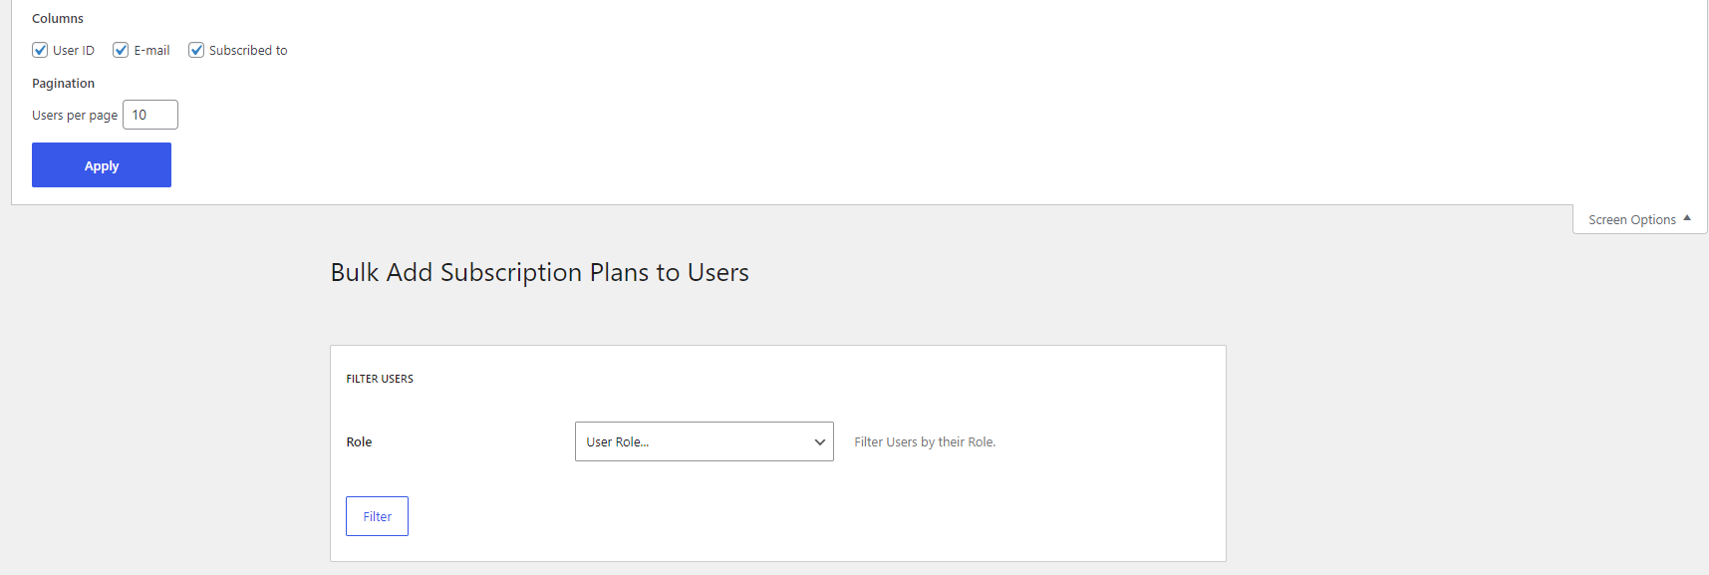The width and height of the screenshot is (1709, 575).
Task: Click the Bulk Add Subscription Plans heading
Action: (539, 272)
